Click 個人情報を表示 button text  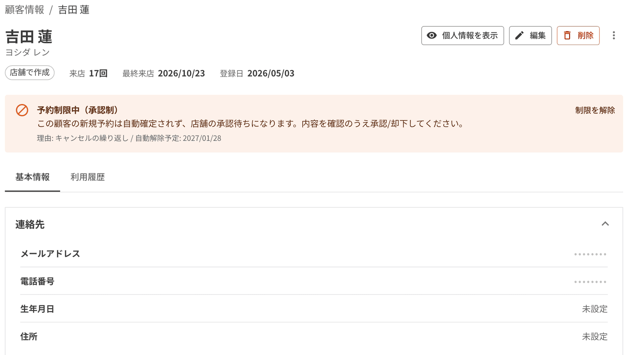pos(470,35)
